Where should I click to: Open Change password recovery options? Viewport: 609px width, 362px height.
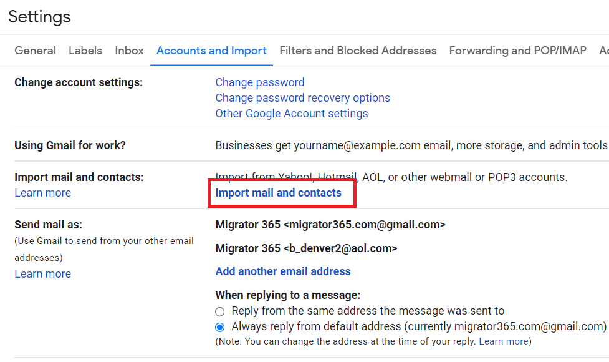click(302, 98)
